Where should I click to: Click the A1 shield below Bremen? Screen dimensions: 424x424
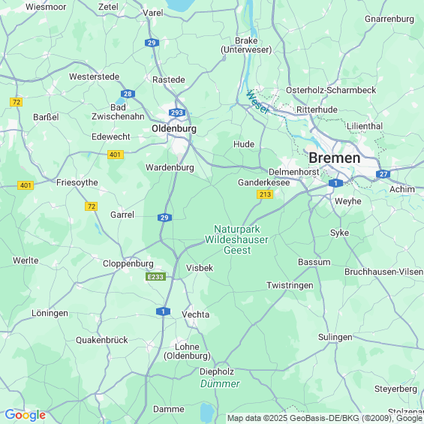[x=335, y=183]
